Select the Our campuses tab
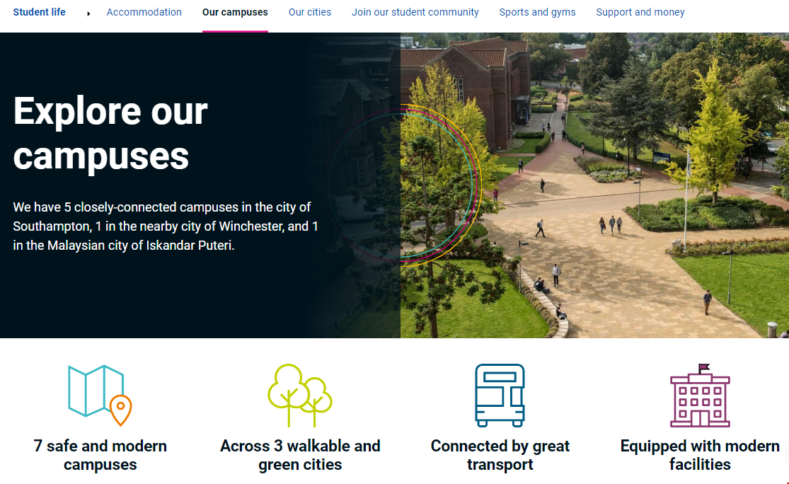This screenshot has height=484, width=789. click(x=235, y=12)
